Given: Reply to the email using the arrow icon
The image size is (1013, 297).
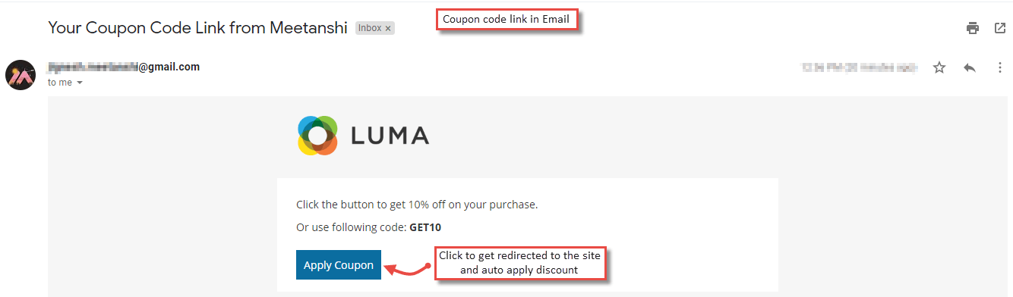Looking at the screenshot, I should click(x=970, y=67).
